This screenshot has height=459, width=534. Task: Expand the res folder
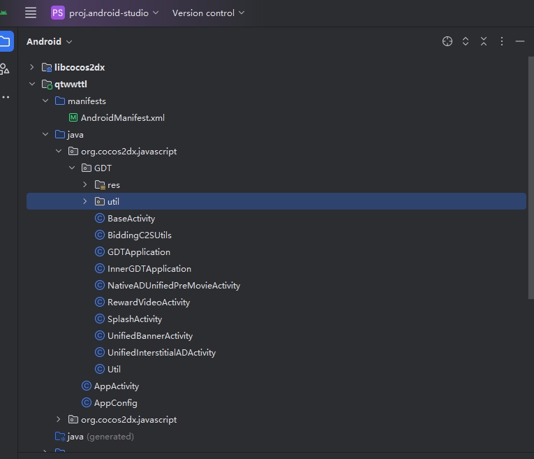(85, 185)
